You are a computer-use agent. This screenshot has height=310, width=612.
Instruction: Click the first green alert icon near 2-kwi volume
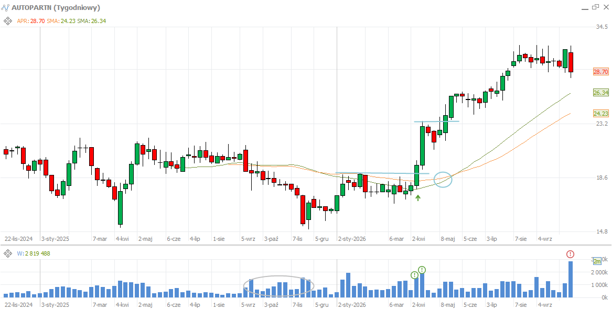[x=414, y=275]
